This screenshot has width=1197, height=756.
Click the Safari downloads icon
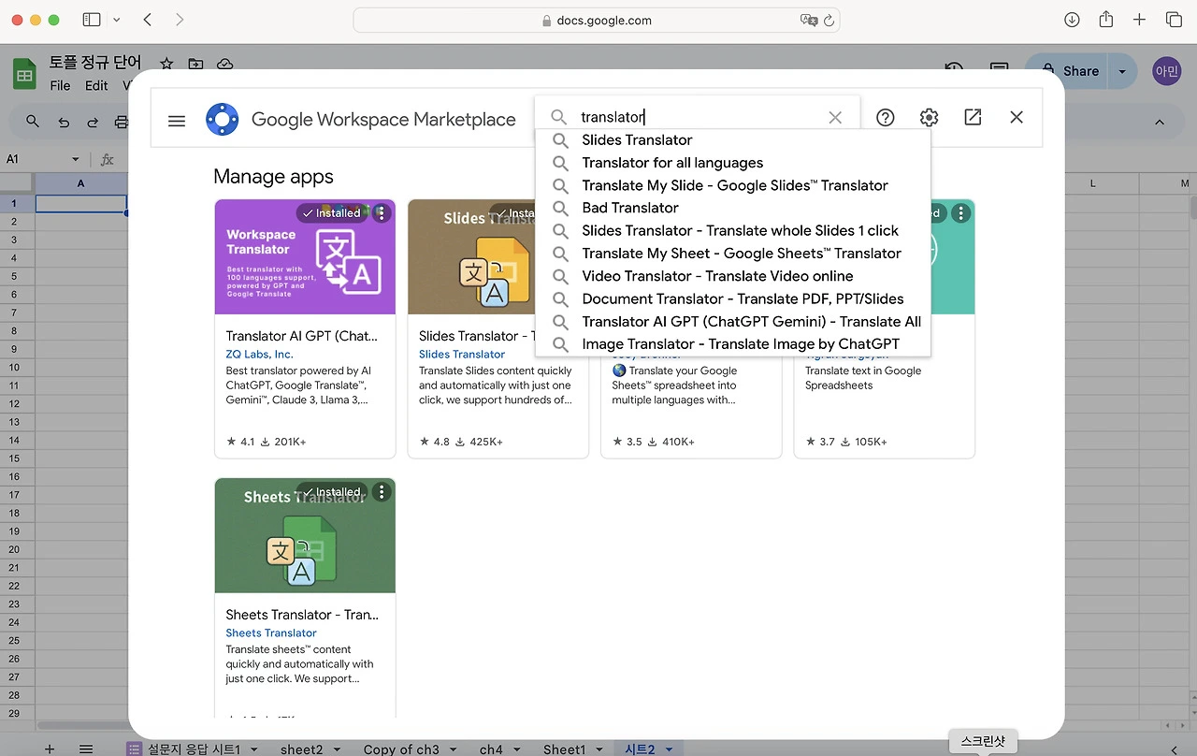click(1072, 20)
